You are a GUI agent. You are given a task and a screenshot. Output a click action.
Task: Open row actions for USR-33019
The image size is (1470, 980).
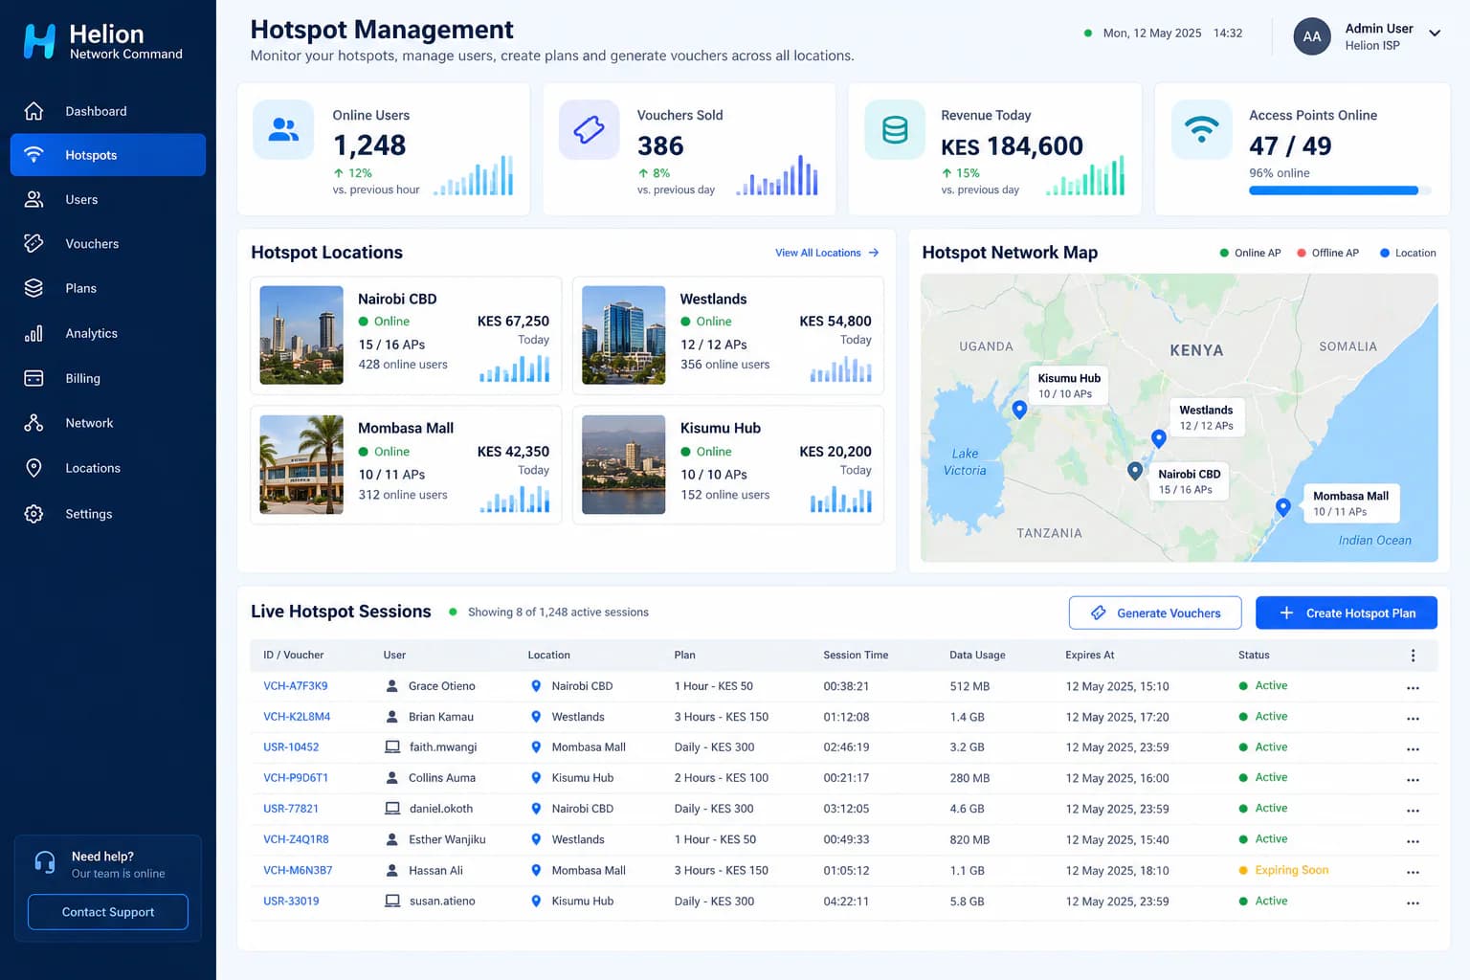(1413, 902)
